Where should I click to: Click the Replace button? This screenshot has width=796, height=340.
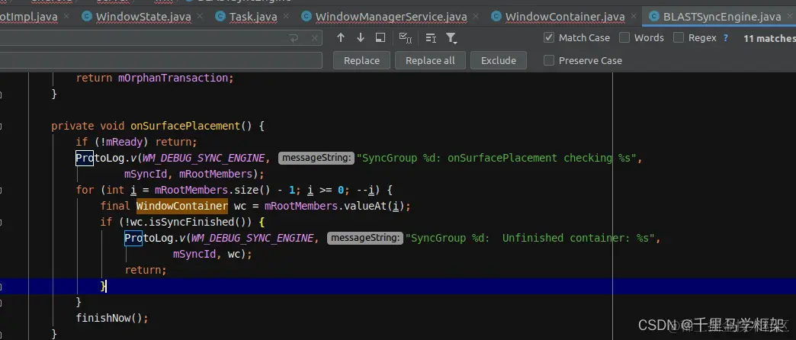[361, 60]
